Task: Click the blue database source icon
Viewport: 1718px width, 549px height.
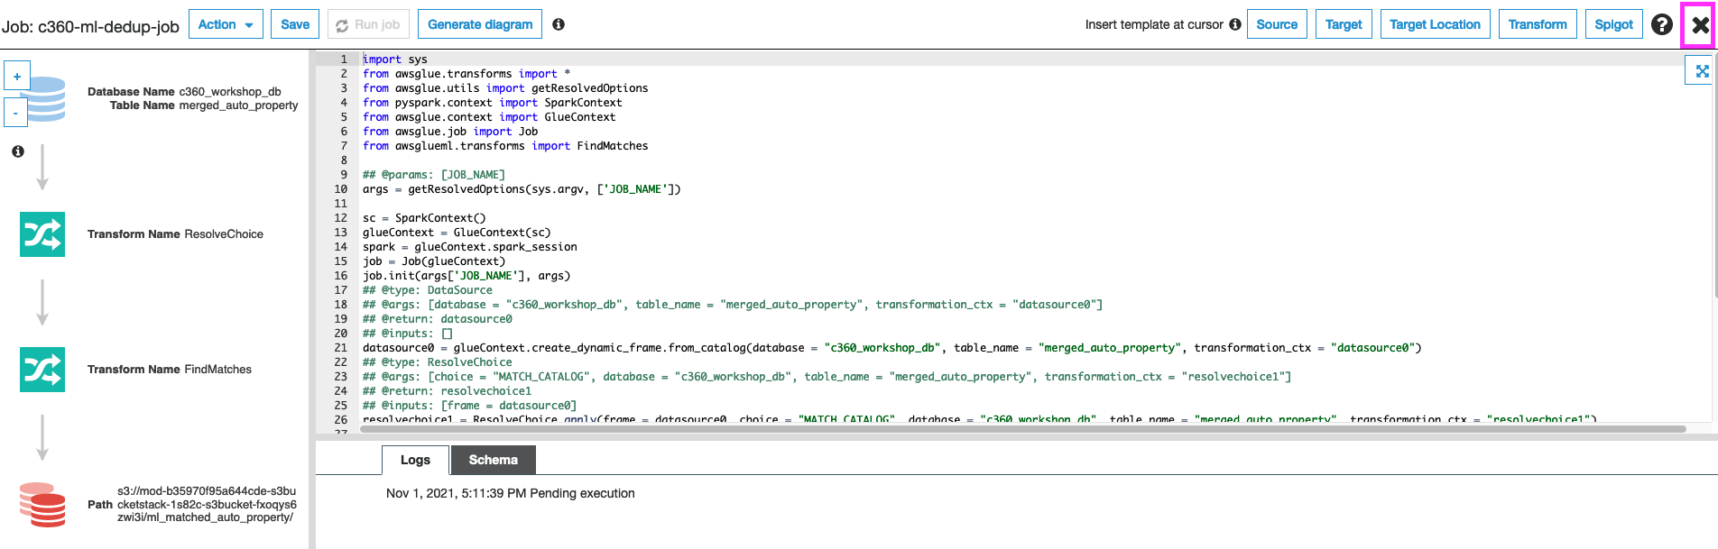Action: coord(45,99)
